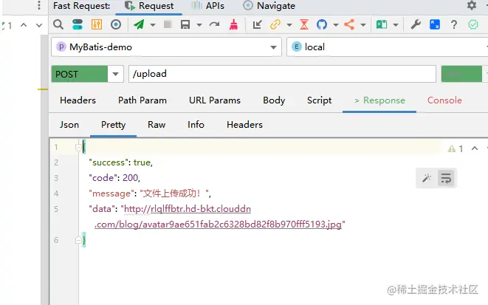Image resolution: width=488 pixels, height=305 pixels.
Task: Click the curved redo arrow icon
Action: coord(214,24)
